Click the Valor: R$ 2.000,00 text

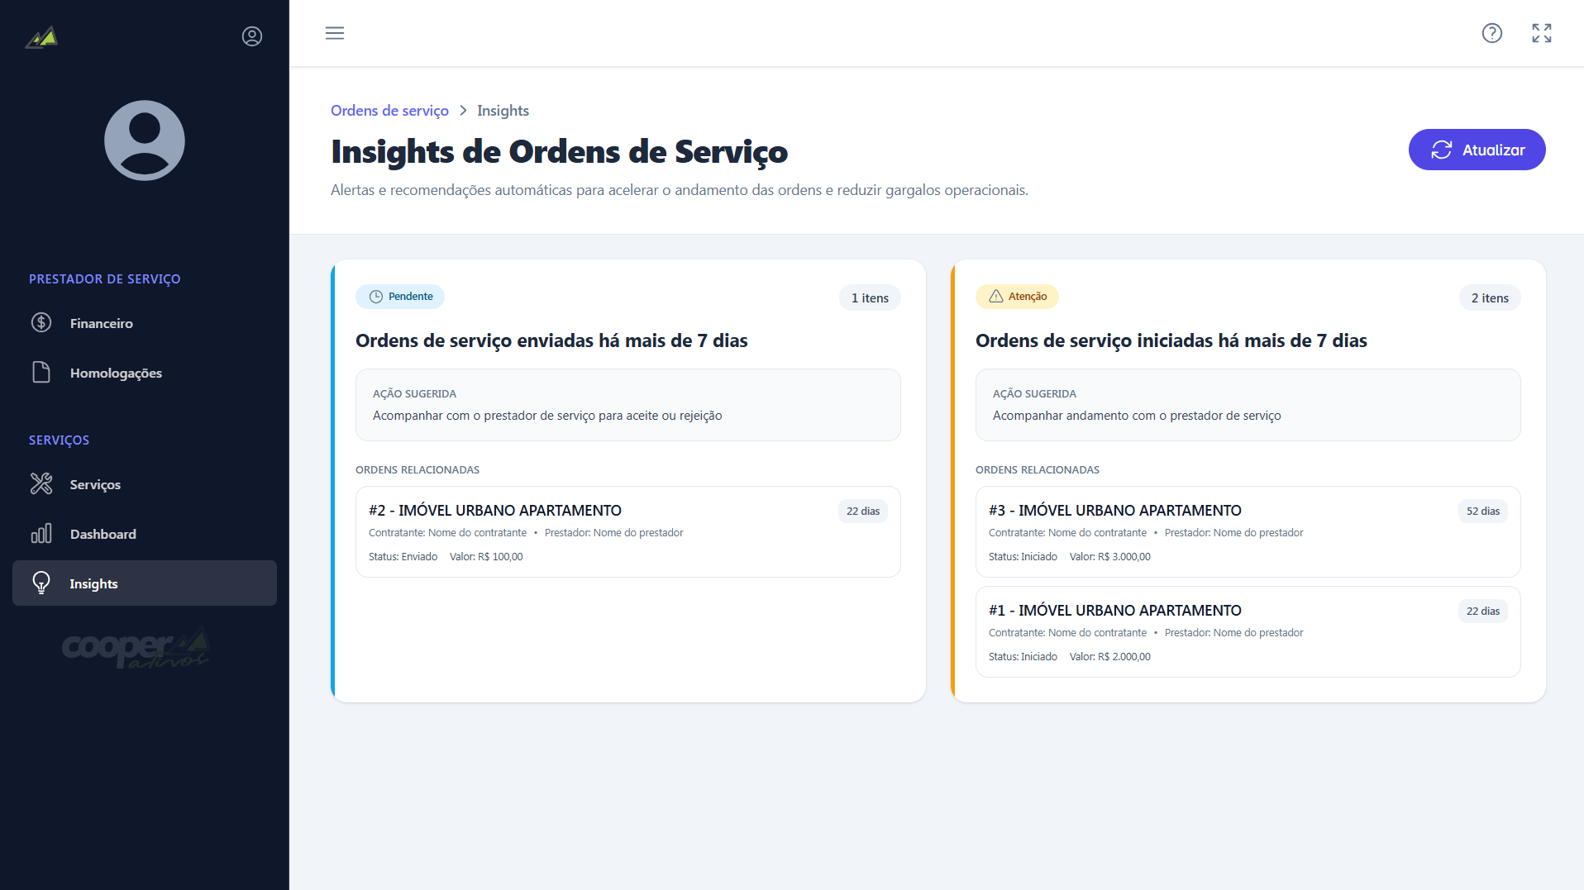point(1110,656)
